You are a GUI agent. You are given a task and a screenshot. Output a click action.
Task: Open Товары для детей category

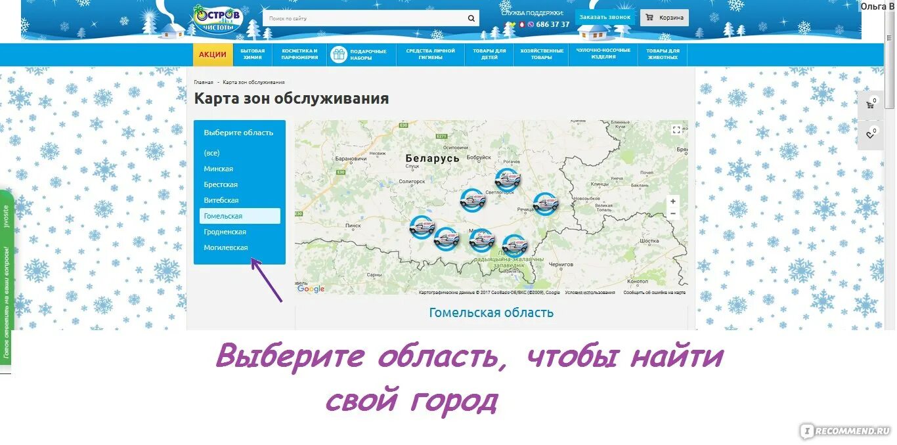[x=489, y=54]
